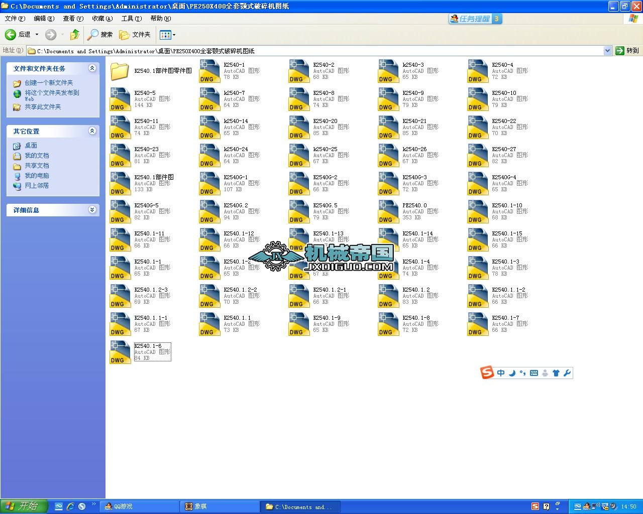643x514 pixels.
Task: Click the 搜索 search button
Action: (100, 35)
